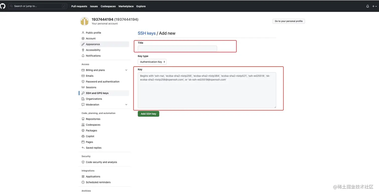Click the slash shortcut hint in search
The height and width of the screenshot is (195, 379).
click(x=64, y=6)
